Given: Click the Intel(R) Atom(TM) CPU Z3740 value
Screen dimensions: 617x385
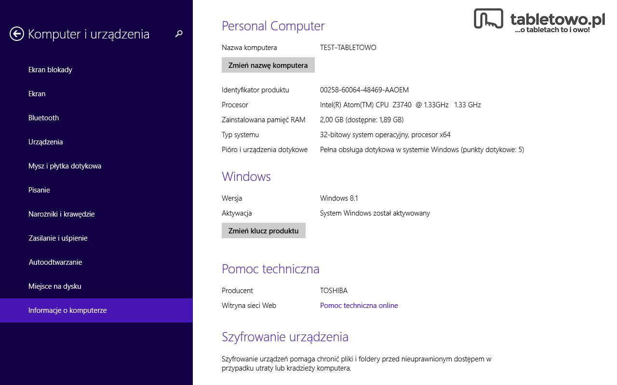Looking at the screenshot, I should tap(401, 105).
